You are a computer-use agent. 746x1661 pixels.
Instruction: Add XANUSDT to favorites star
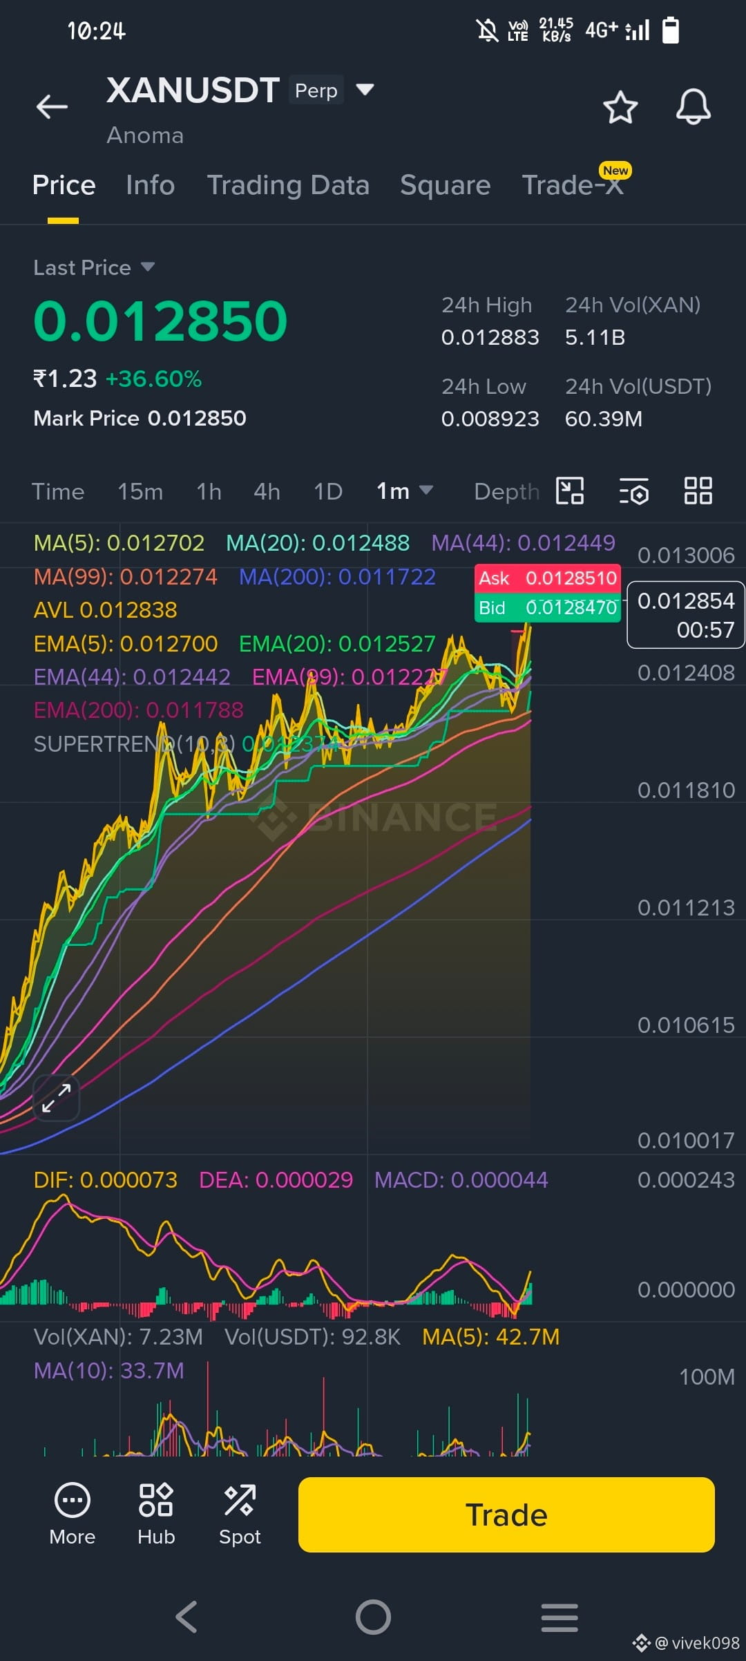620,107
